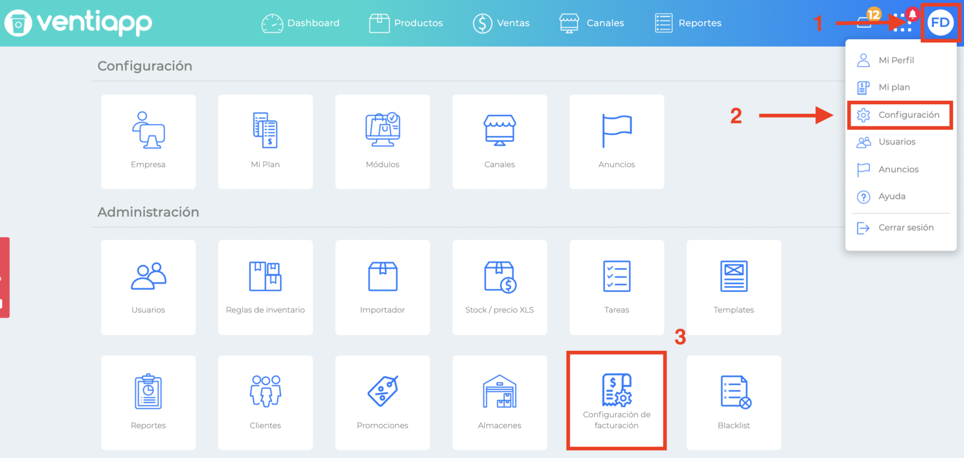Image resolution: width=964 pixels, height=458 pixels.
Task: Open the Promociones tile
Action: pyautogui.click(x=383, y=402)
